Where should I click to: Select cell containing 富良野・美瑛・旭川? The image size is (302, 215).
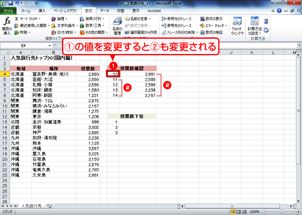point(54,74)
